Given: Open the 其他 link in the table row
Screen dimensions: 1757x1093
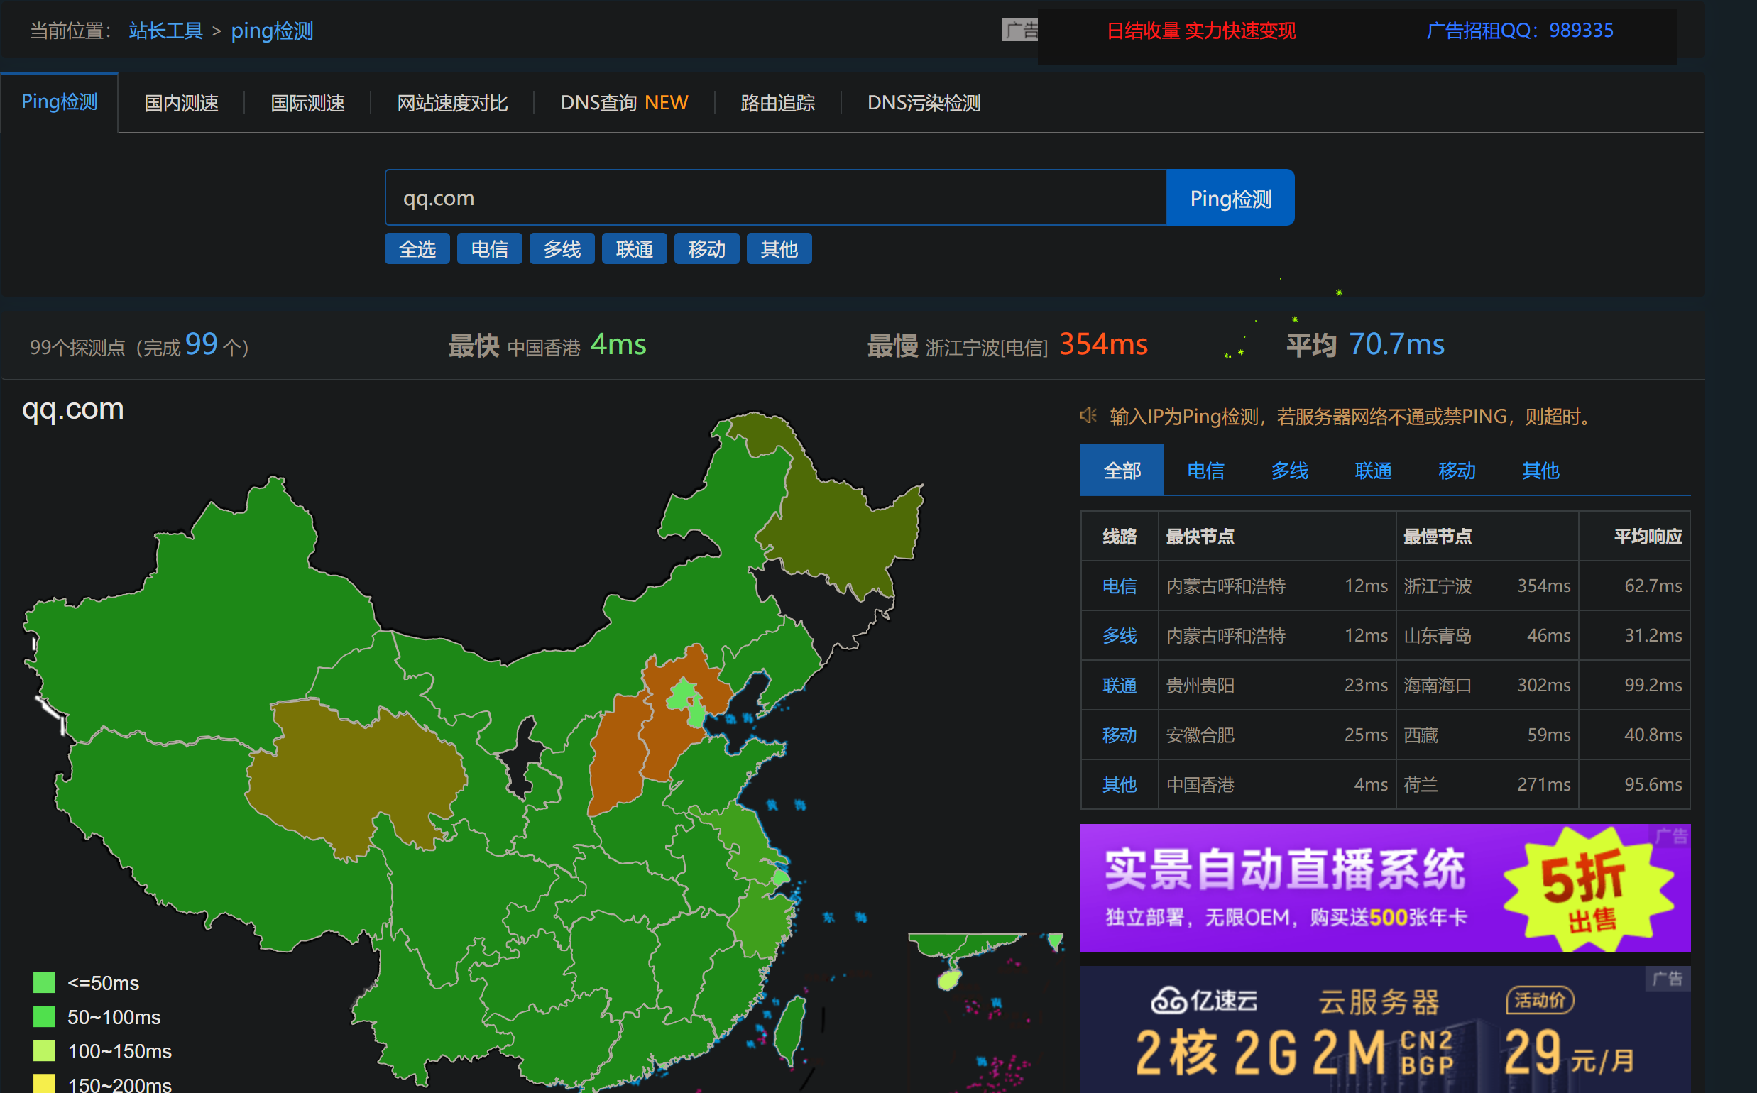Looking at the screenshot, I should [x=1120, y=784].
